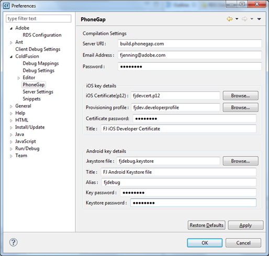Screen dimensions: 269x256
Task: Expand the Install/Update tree node
Action: pos(11,128)
